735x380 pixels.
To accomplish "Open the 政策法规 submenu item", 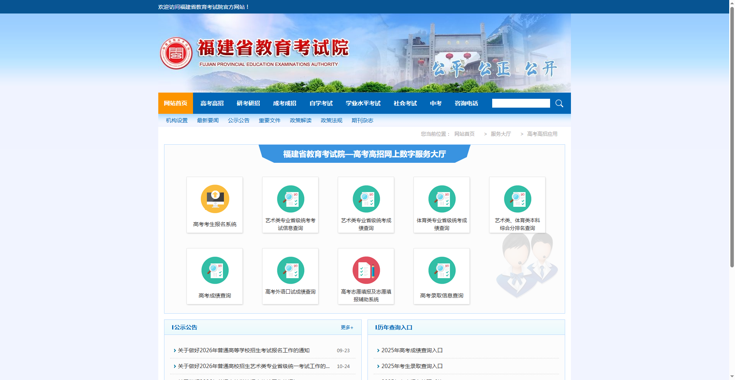I will coord(331,120).
